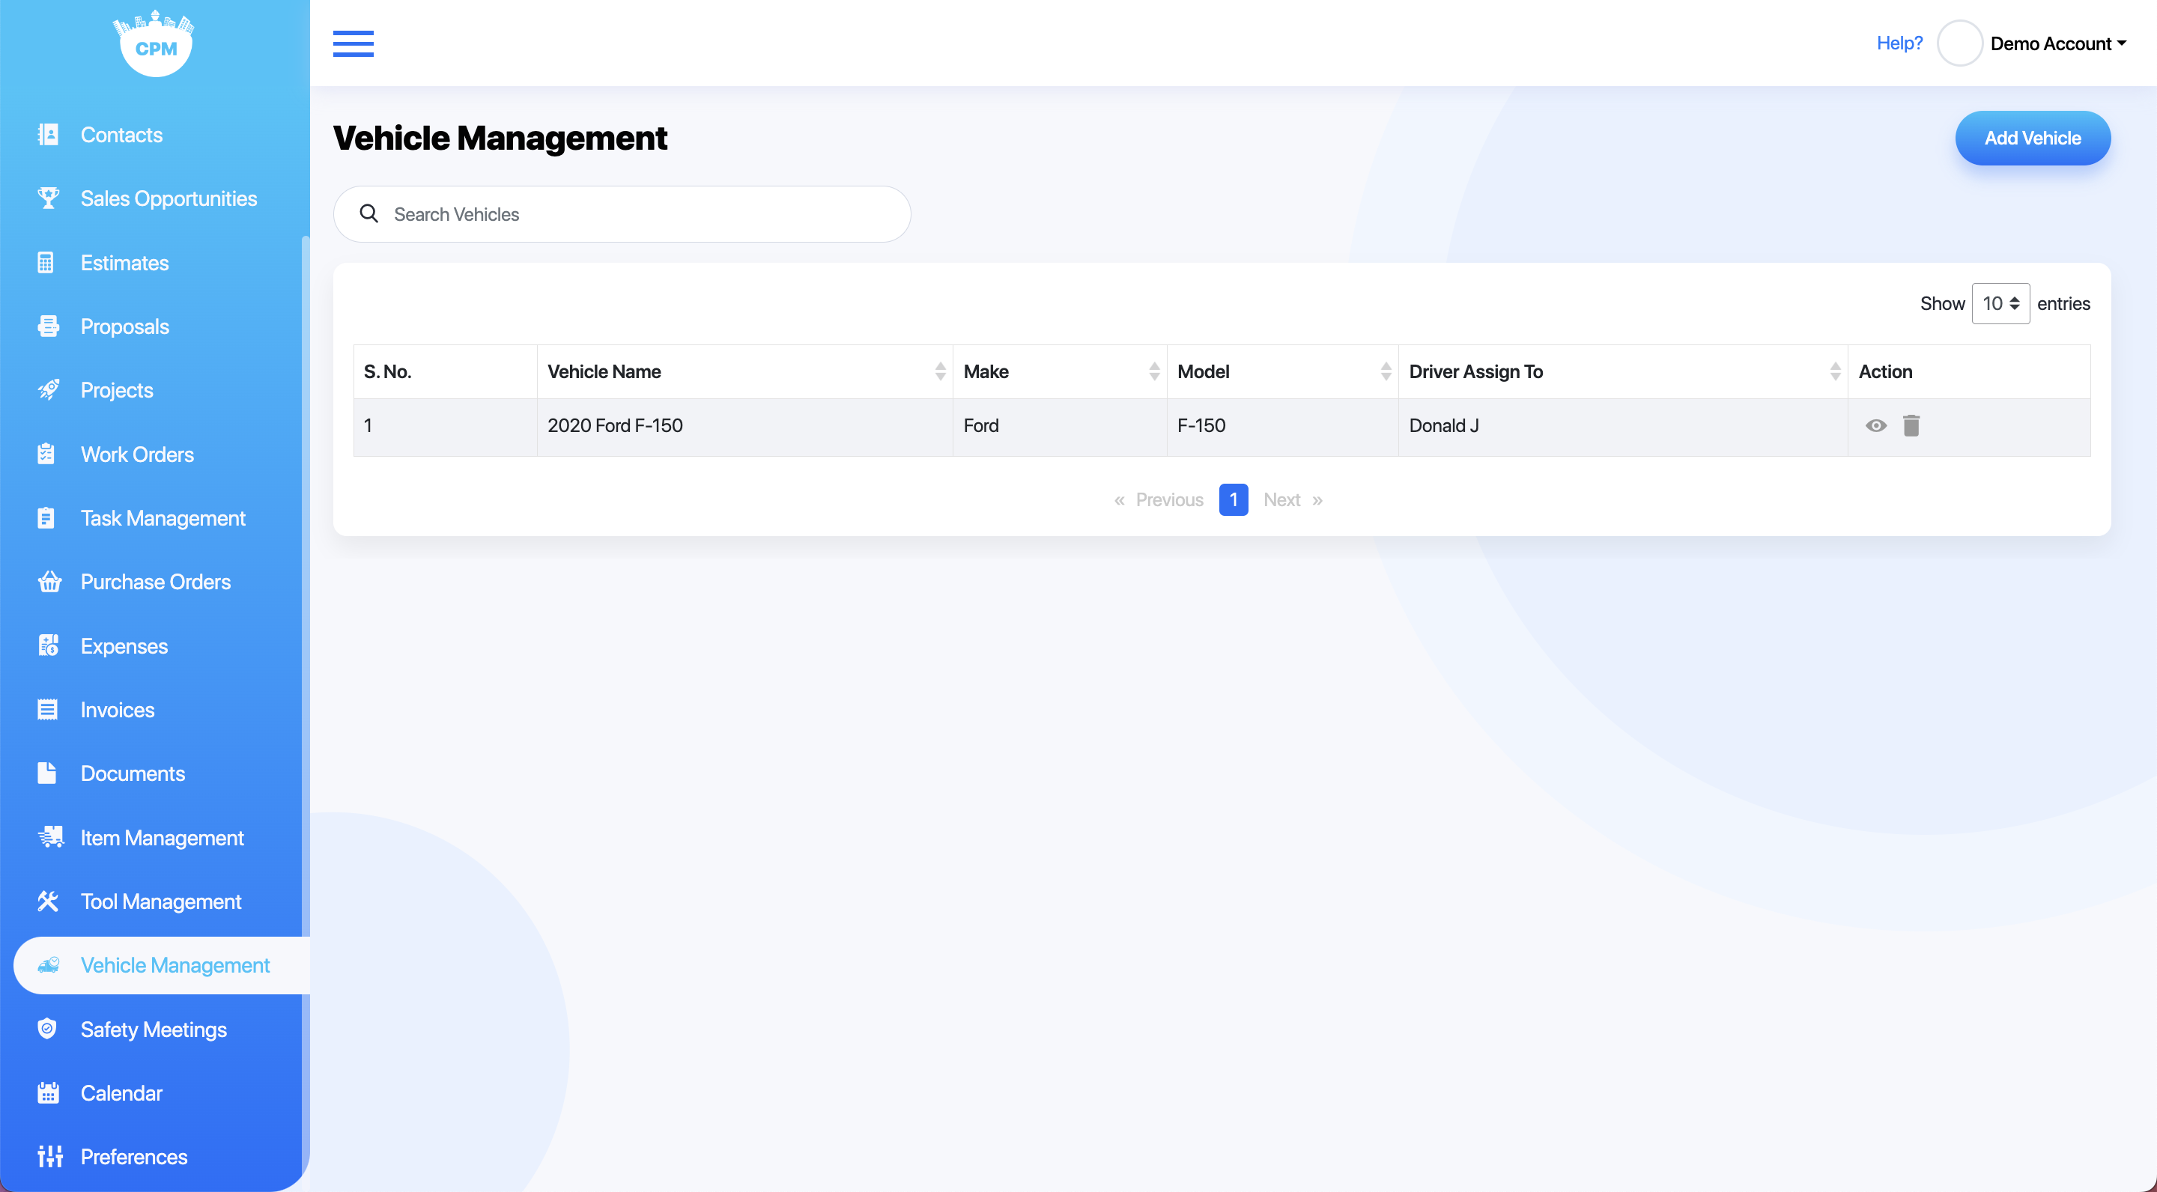Click the Sales Opportunities trophy icon
This screenshot has width=2157, height=1192.
coord(48,198)
